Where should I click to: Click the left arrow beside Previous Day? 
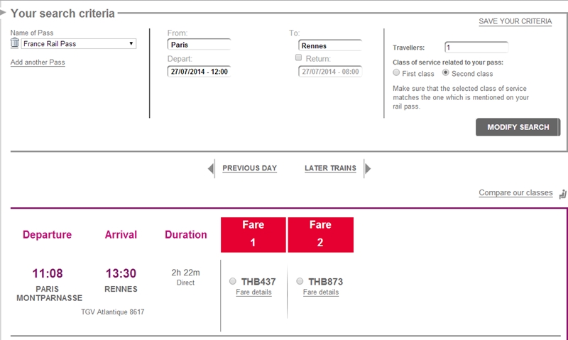211,168
